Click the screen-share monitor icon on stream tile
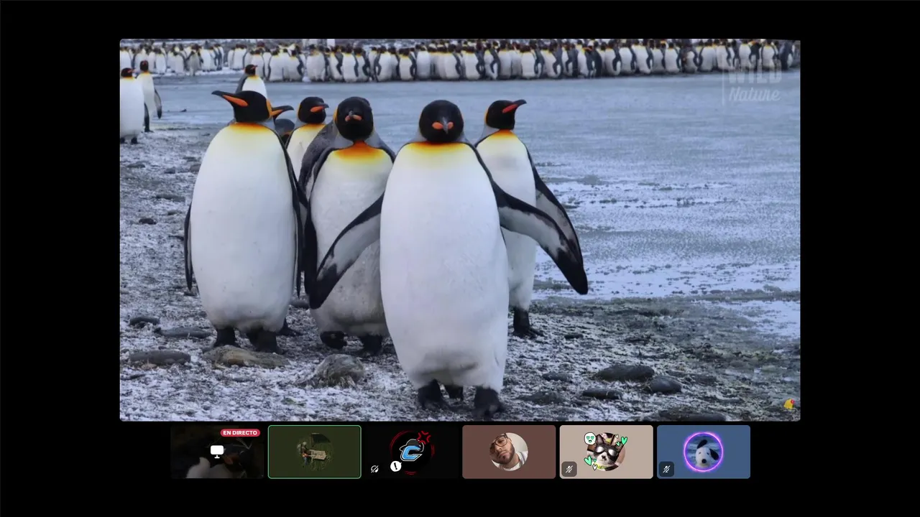 pyautogui.click(x=217, y=451)
